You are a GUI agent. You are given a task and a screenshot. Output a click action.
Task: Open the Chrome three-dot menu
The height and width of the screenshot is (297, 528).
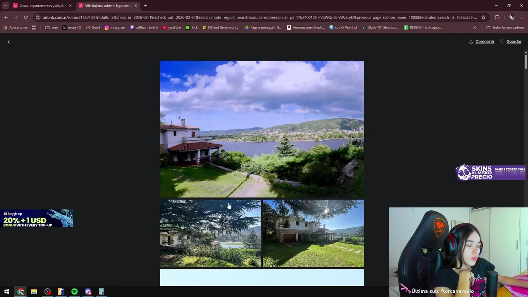[522, 17]
